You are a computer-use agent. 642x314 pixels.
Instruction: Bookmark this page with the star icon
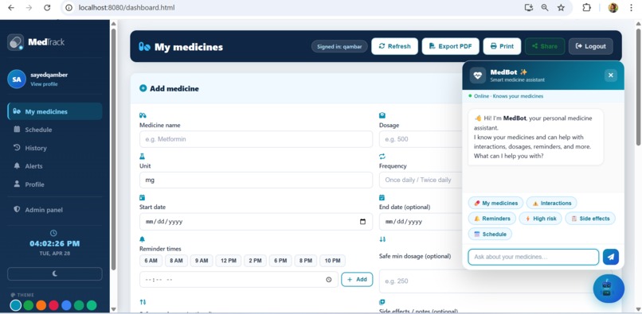[561, 7]
